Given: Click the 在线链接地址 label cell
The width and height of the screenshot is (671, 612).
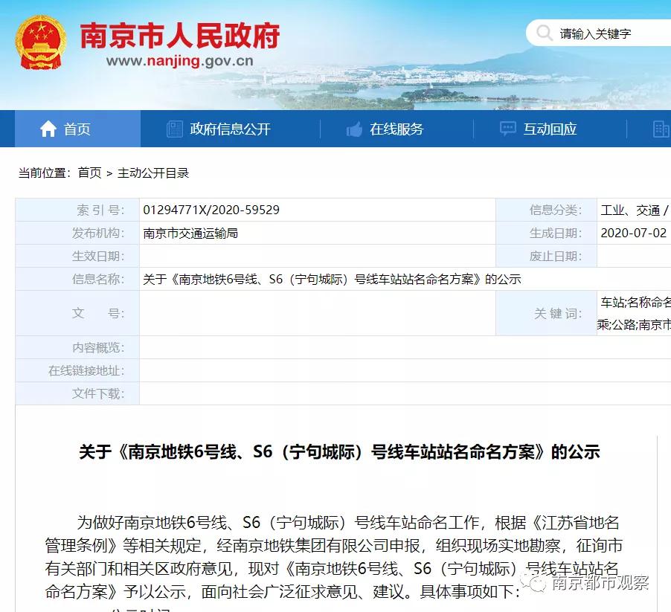Looking at the screenshot, I should point(77,371).
